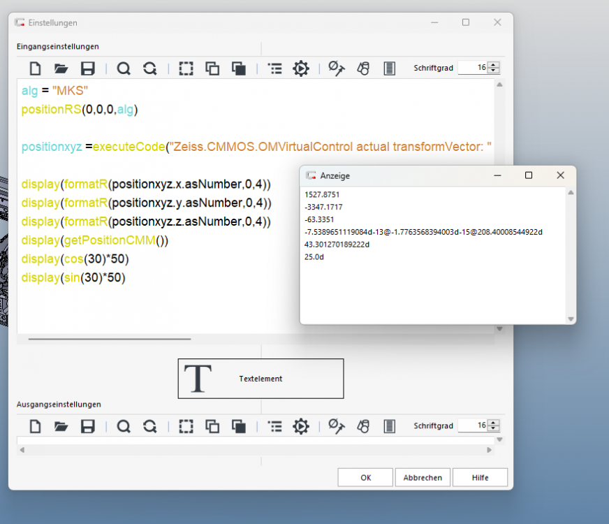This screenshot has height=524, width=609.
Task: Click the list/indent icon in the top toolbar
Action: (275, 68)
